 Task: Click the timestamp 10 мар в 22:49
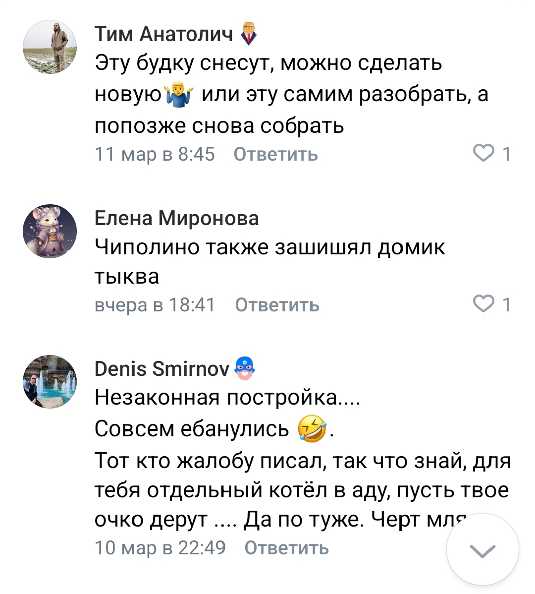point(160,548)
